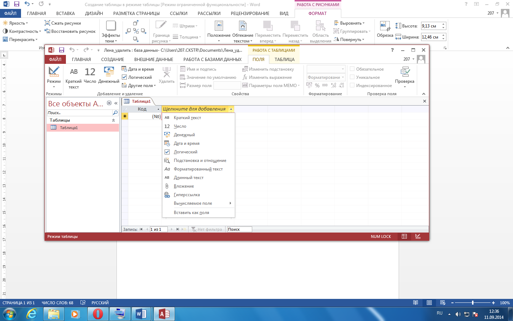Open File Explorer from taskbar
513x321 pixels.
(x=54, y=314)
